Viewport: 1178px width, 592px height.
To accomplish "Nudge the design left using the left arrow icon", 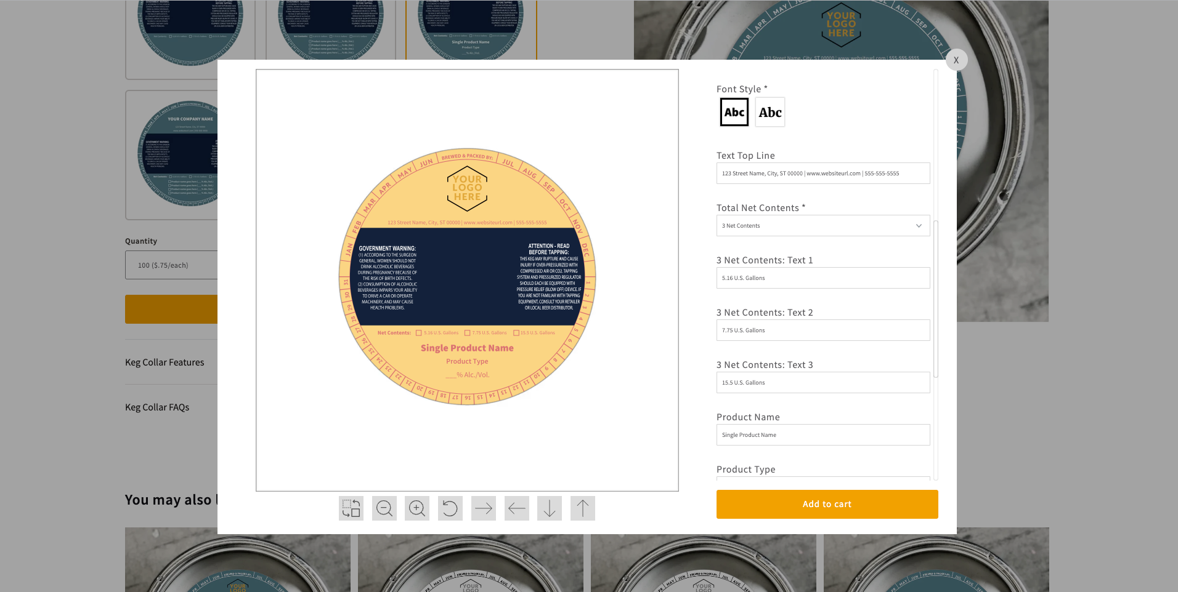I will coord(516,508).
